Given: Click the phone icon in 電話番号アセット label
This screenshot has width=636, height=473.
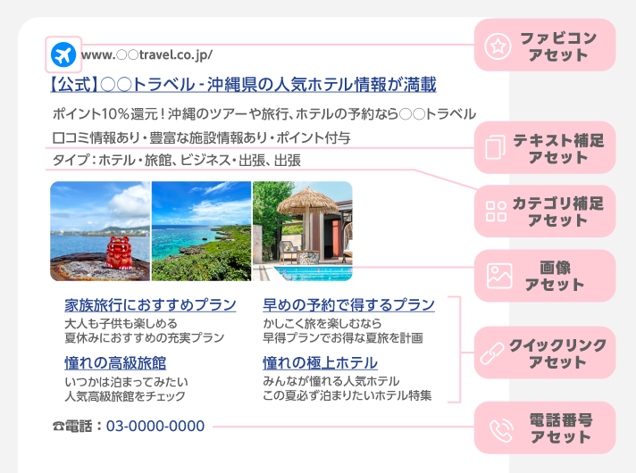Looking at the screenshot, I should tap(501, 430).
